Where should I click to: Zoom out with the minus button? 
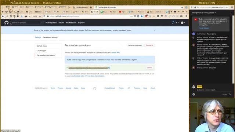[29, 16]
